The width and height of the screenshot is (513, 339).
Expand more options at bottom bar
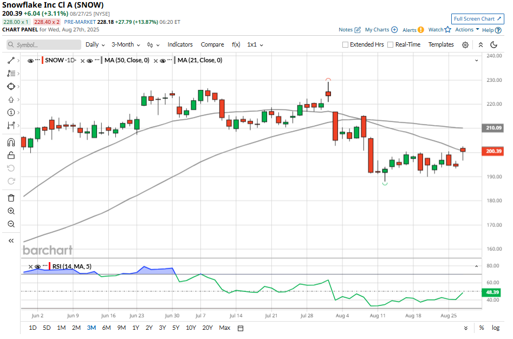(466, 328)
